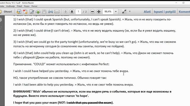The height and width of the screenshot is (106, 190).
Task: Click sentence 'I wish I had been able to help you yesterday'
Action: tap(44, 85)
